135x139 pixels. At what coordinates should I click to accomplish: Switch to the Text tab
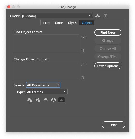[46, 23]
